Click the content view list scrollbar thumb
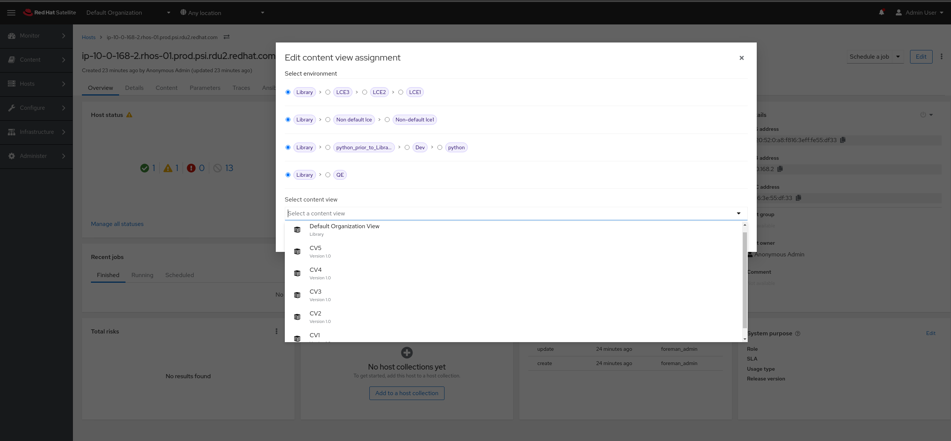The width and height of the screenshot is (951, 441). (x=745, y=280)
